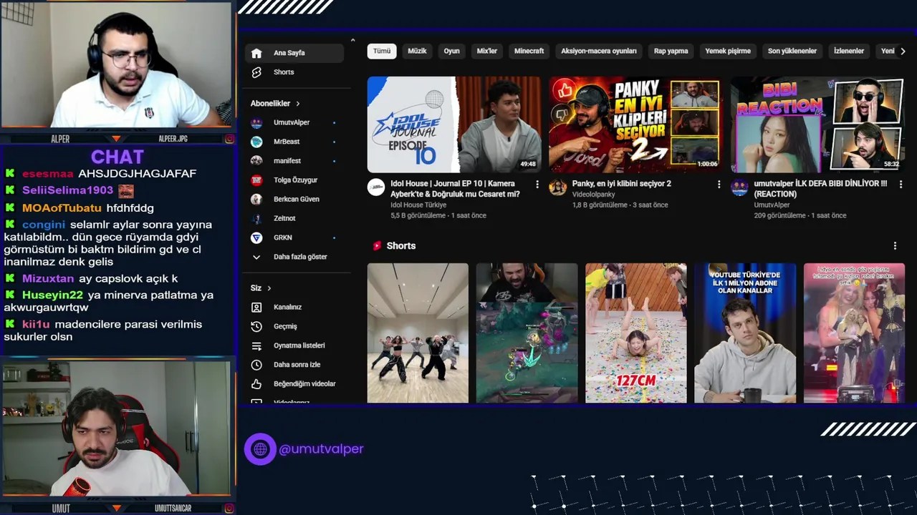Select the Mix'ler filter chip
Screen dimensions: 917x515
point(487,51)
